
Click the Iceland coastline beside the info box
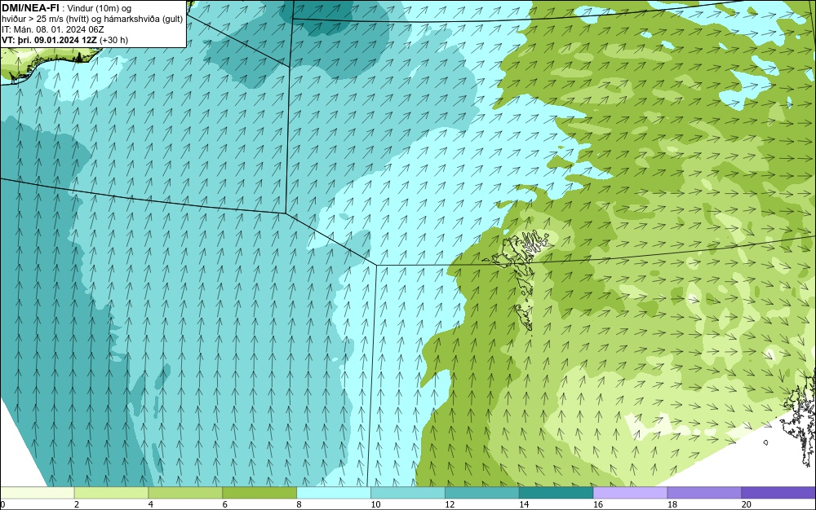pos(50,65)
